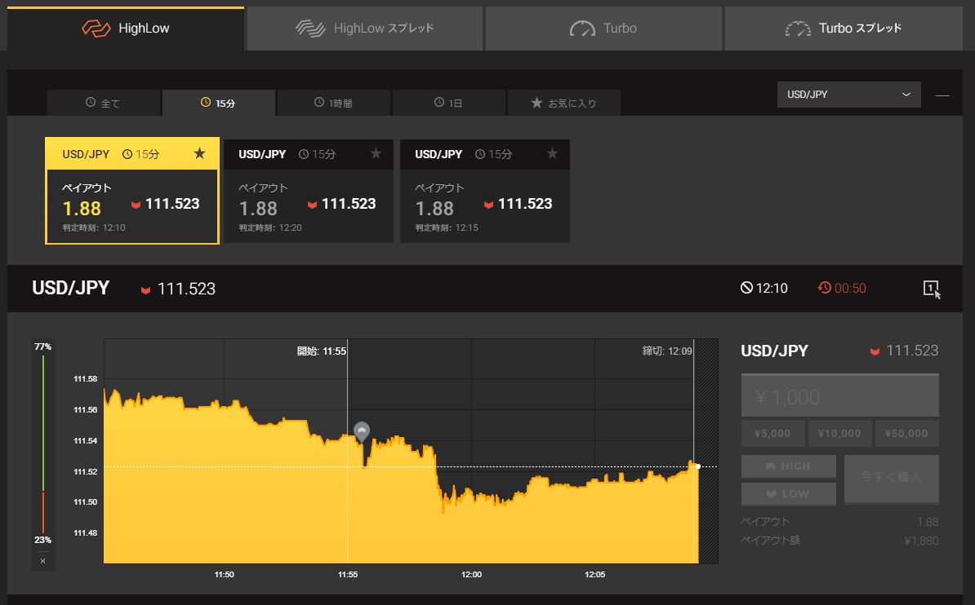
Task: Open the HighLow スプレッド tab
Action: click(365, 29)
